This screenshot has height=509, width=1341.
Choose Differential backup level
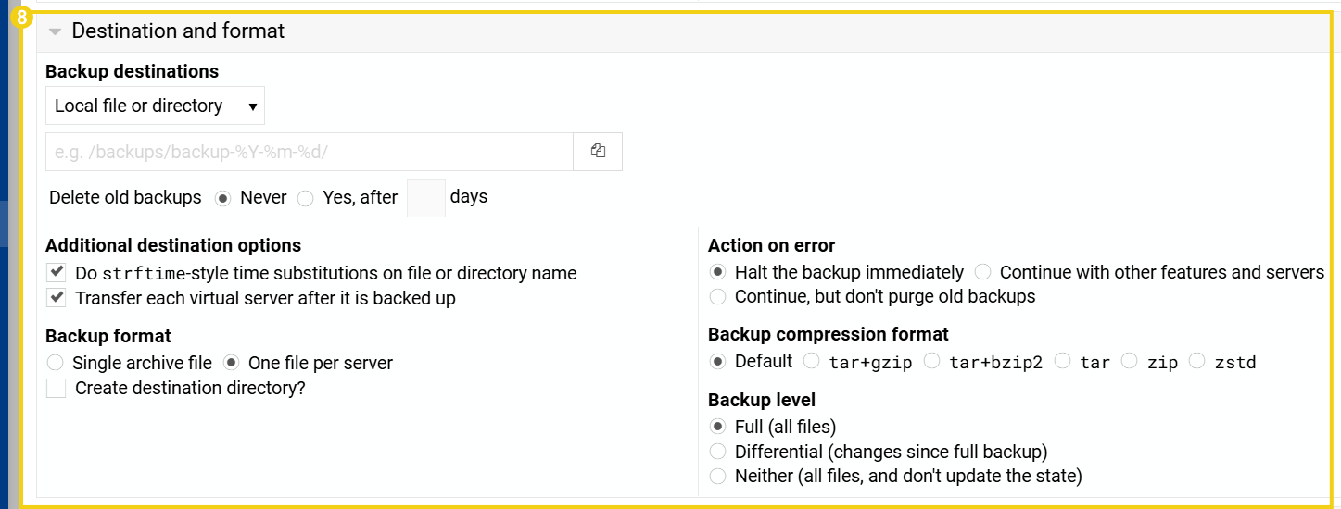[717, 452]
